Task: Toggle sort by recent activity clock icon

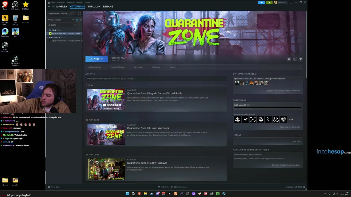Action: coord(77,20)
